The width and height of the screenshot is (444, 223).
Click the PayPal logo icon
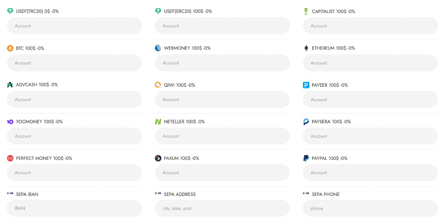point(306,158)
